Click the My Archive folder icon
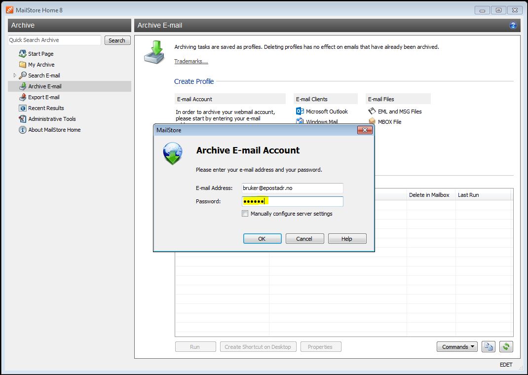The height and width of the screenshot is (375, 528). [x=23, y=64]
